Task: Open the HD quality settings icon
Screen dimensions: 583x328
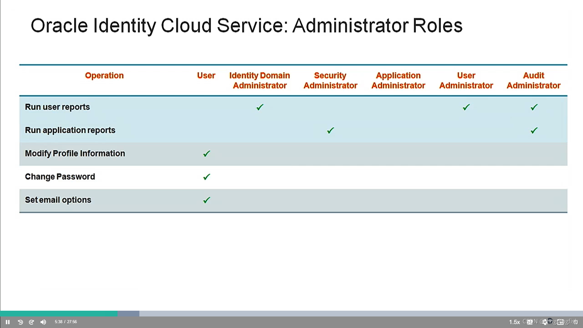Action: (546, 322)
